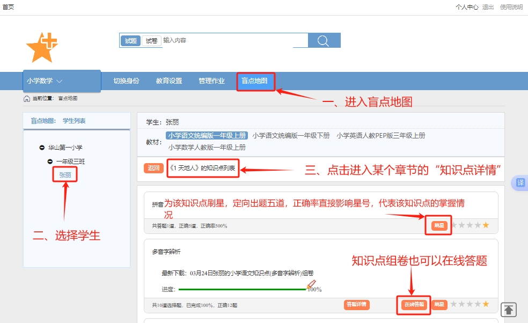Click the home icon in breadcrumb
This screenshot has height=323, width=528.
[x=27, y=98]
